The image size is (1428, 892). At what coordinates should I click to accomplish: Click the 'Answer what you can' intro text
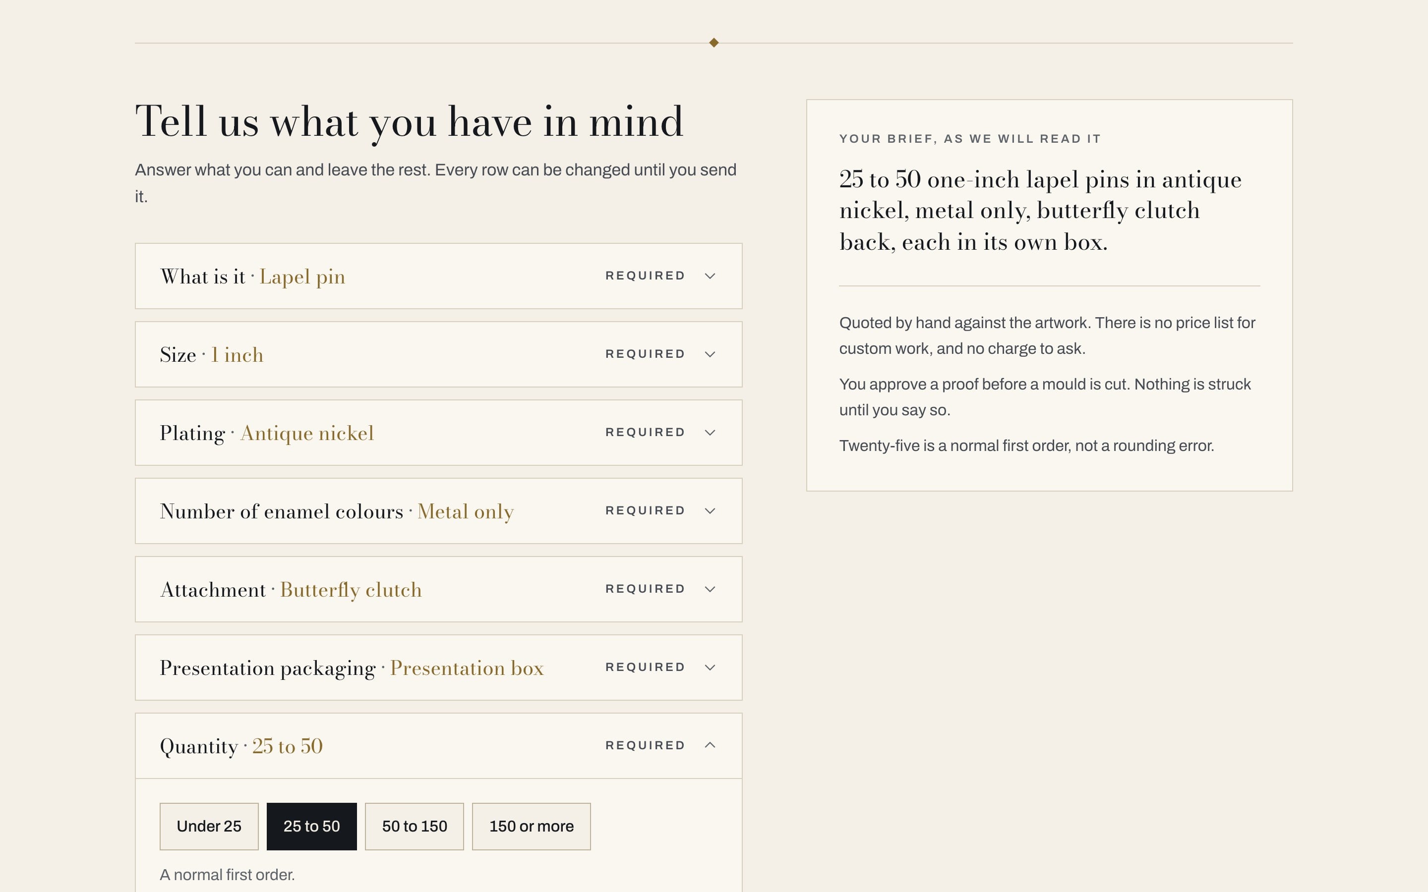coord(435,183)
